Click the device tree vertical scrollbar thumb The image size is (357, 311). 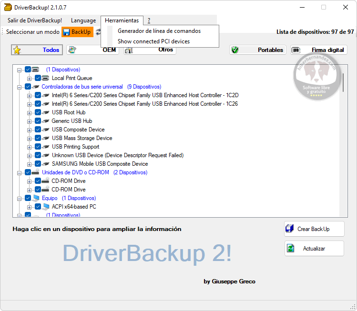pyautogui.click(x=343, y=82)
